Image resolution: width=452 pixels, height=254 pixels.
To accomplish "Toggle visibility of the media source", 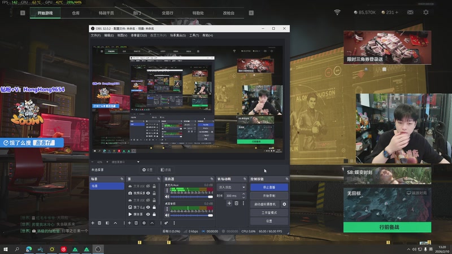I will pyautogui.click(x=148, y=214).
